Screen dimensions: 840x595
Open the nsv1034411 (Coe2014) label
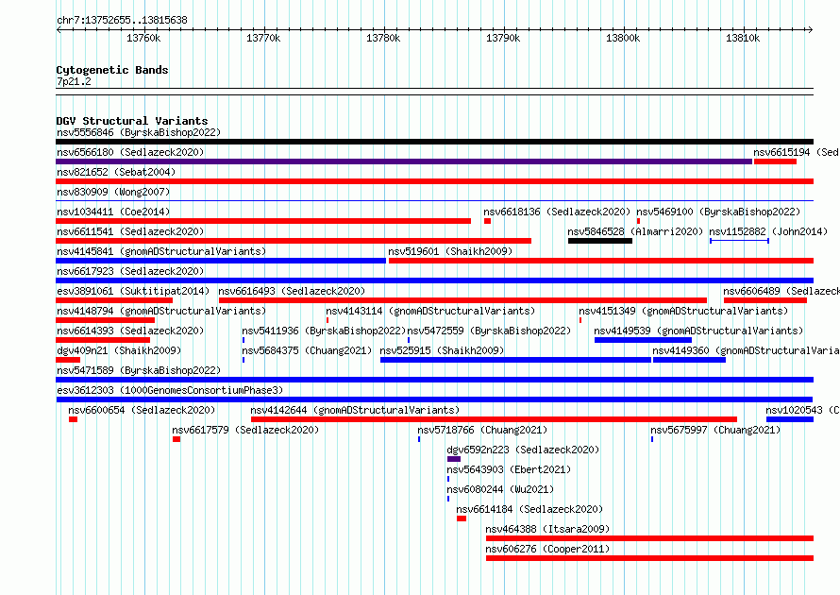pos(113,212)
